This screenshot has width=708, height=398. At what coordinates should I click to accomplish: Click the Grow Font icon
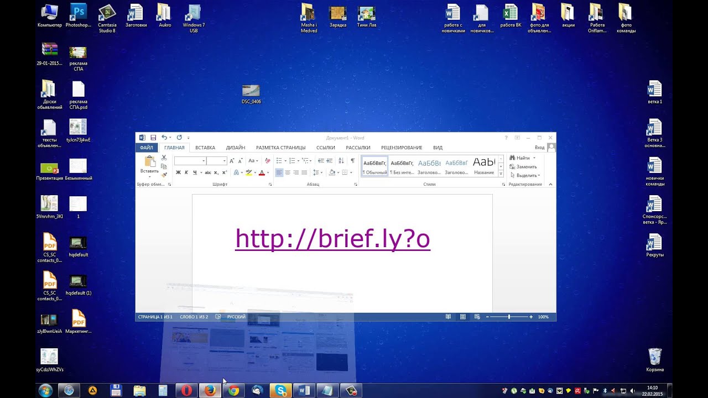[232, 161]
